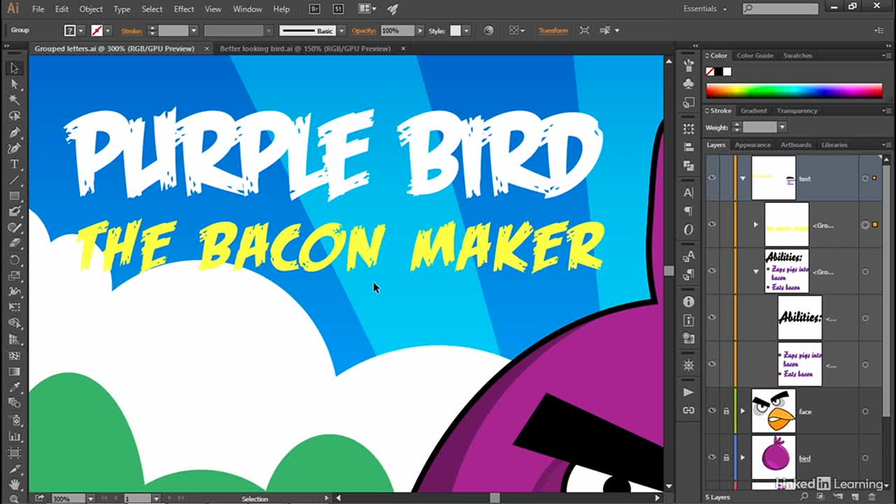Open the Style dropdown

pos(466,31)
